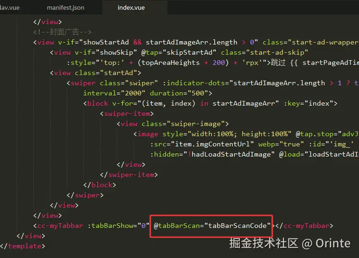This screenshot has height=258, width=359.
Task: Click the '@load' event attribute
Action: pos(289,154)
